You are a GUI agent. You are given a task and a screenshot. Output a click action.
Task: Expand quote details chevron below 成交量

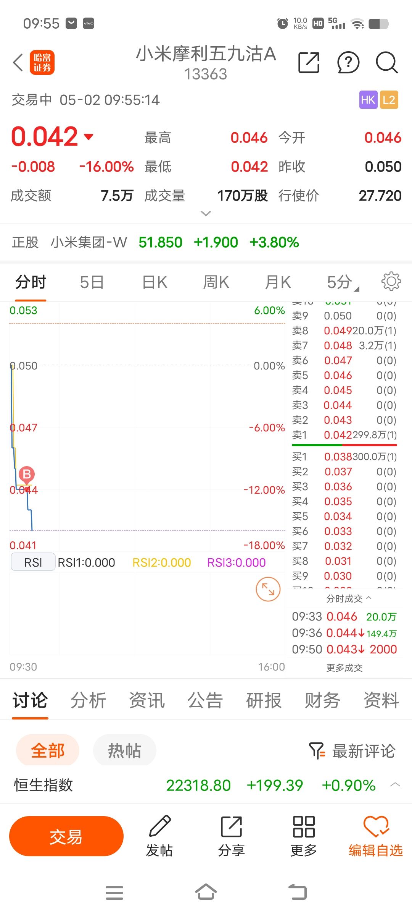point(206,214)
